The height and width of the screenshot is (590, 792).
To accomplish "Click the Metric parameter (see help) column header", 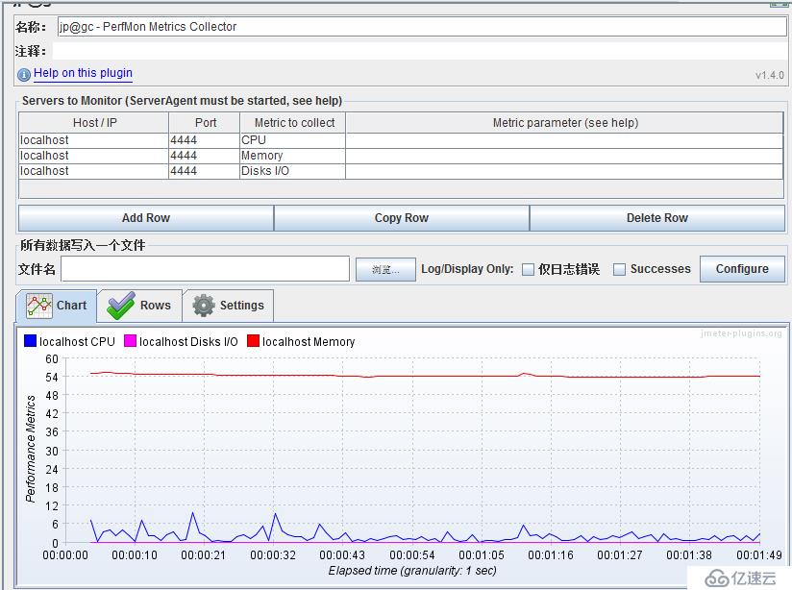I will pos(565,123).
